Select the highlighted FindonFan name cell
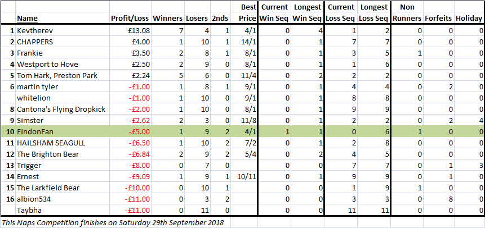Viewport: 485px width, 228px height. point(63,132)
